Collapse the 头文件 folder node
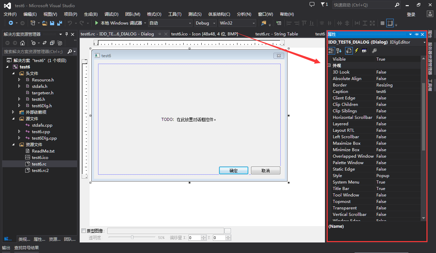This screenshot has width=436, height=253. pyautogui.click(x=14, y=73)
